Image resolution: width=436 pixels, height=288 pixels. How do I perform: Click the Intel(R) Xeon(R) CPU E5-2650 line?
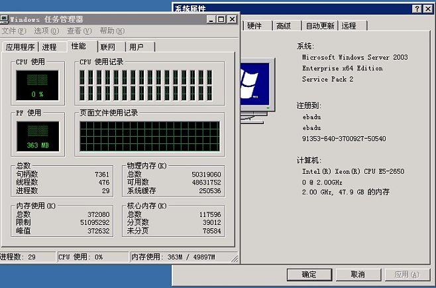point(353,172)
